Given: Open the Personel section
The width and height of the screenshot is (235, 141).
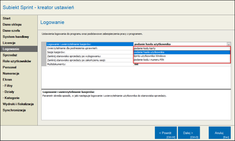Looking at the screenshot, I should pos(10,67).
